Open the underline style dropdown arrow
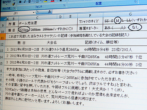The width and height of the screenshot is (147, 110). pos(33,1)
